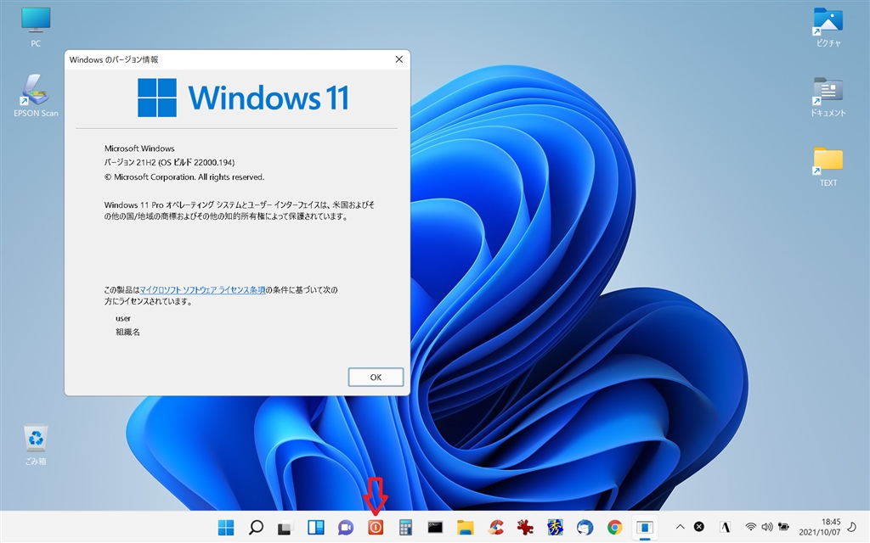Click the licensed user name 'user'
The image size is (870, 543).
123,319
